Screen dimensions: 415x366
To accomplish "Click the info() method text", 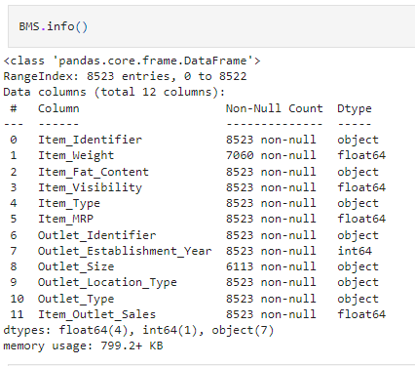I will [x=67, y=26].
